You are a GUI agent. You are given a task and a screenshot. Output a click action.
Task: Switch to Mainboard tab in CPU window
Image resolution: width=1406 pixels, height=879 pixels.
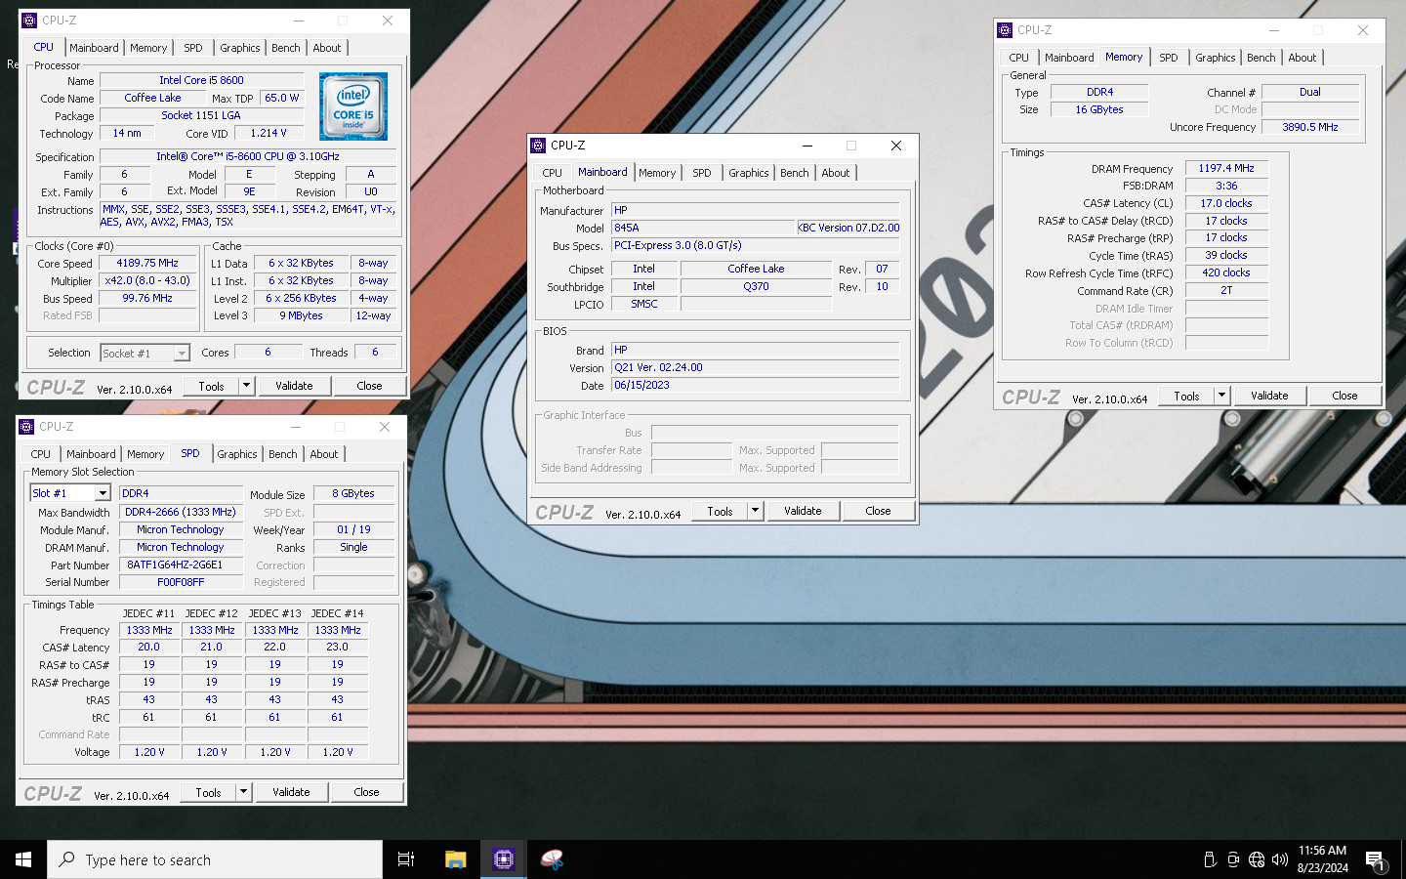point(94,48)
